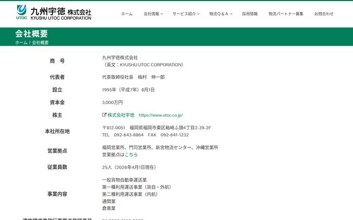
Task: Click the こちら link for 営業拠点
Action: (x=131, y=155)
